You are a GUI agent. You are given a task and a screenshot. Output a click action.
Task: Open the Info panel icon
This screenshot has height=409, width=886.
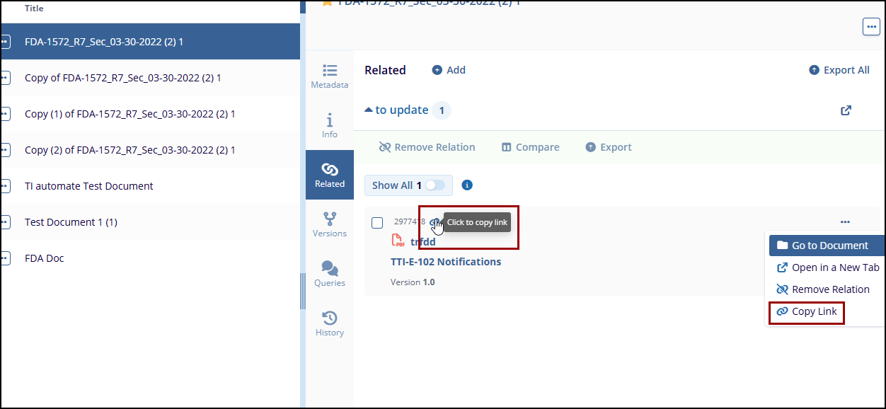click(x=330, y=125)
